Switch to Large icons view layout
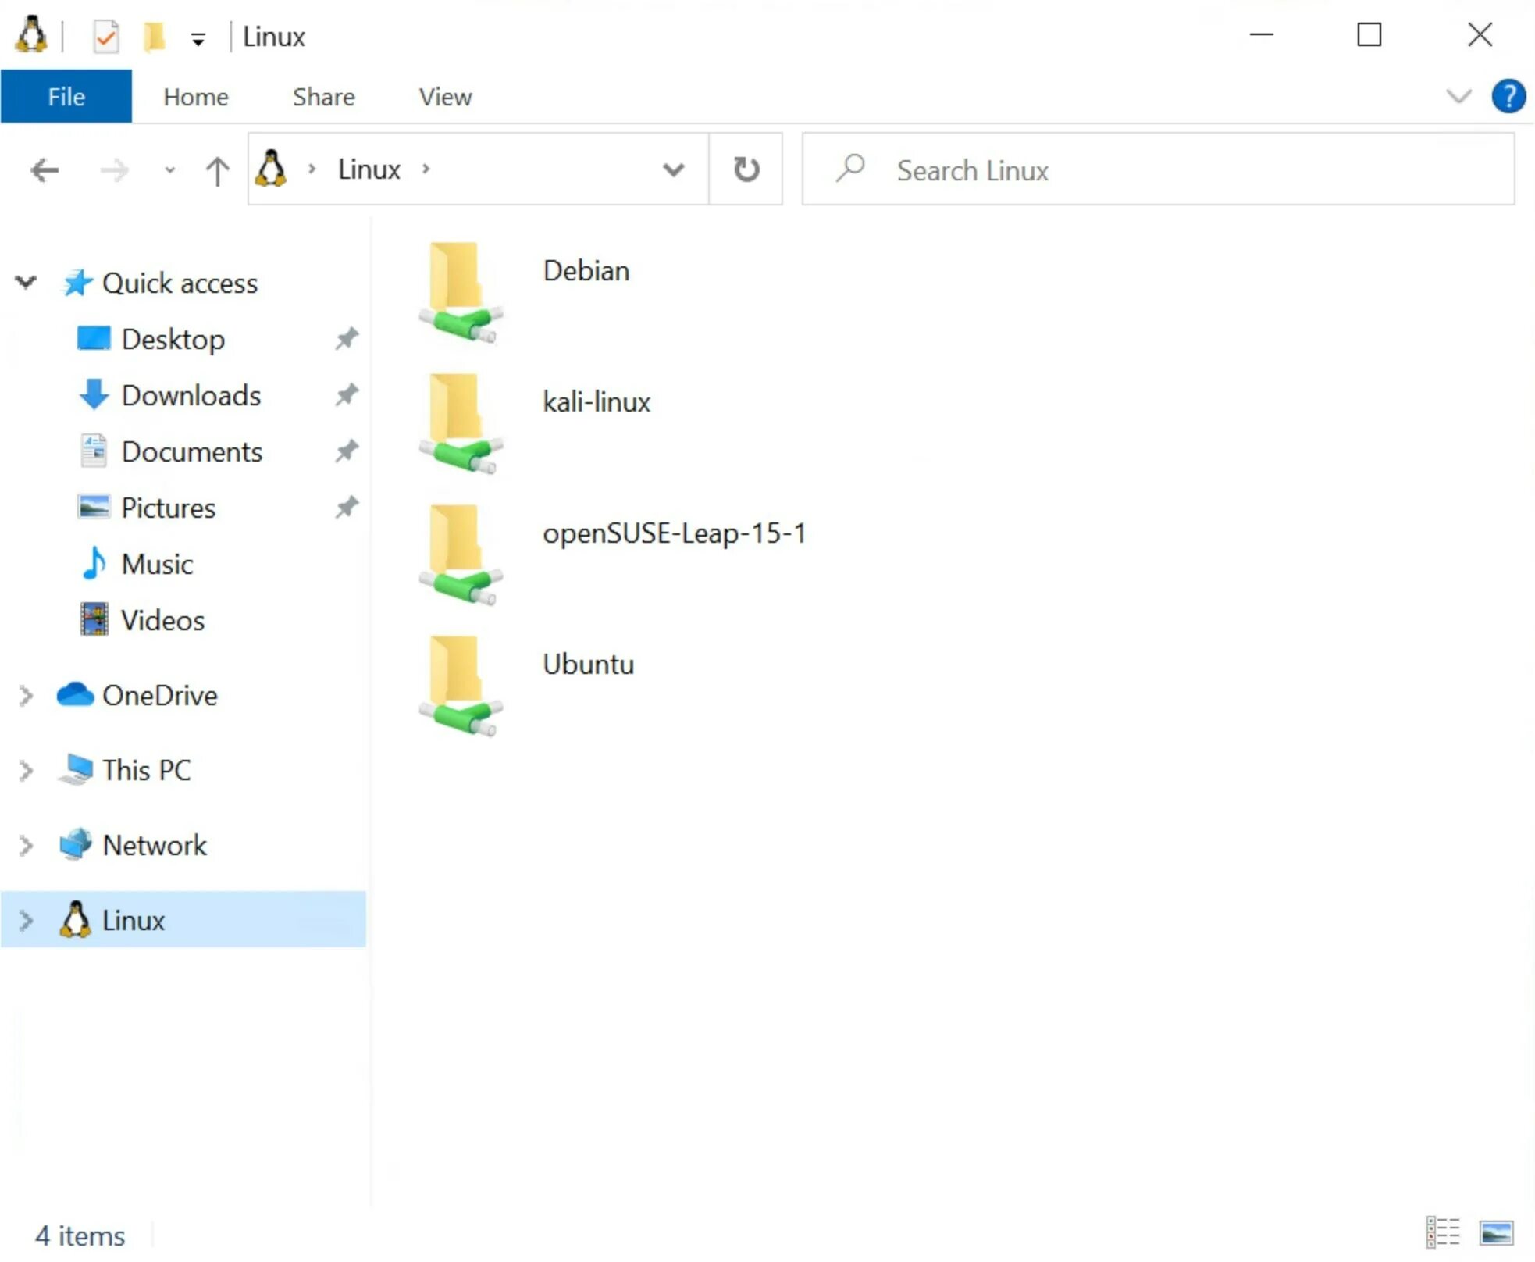Screen dimensions: 1535x1262 [x=1496, y=1233]
